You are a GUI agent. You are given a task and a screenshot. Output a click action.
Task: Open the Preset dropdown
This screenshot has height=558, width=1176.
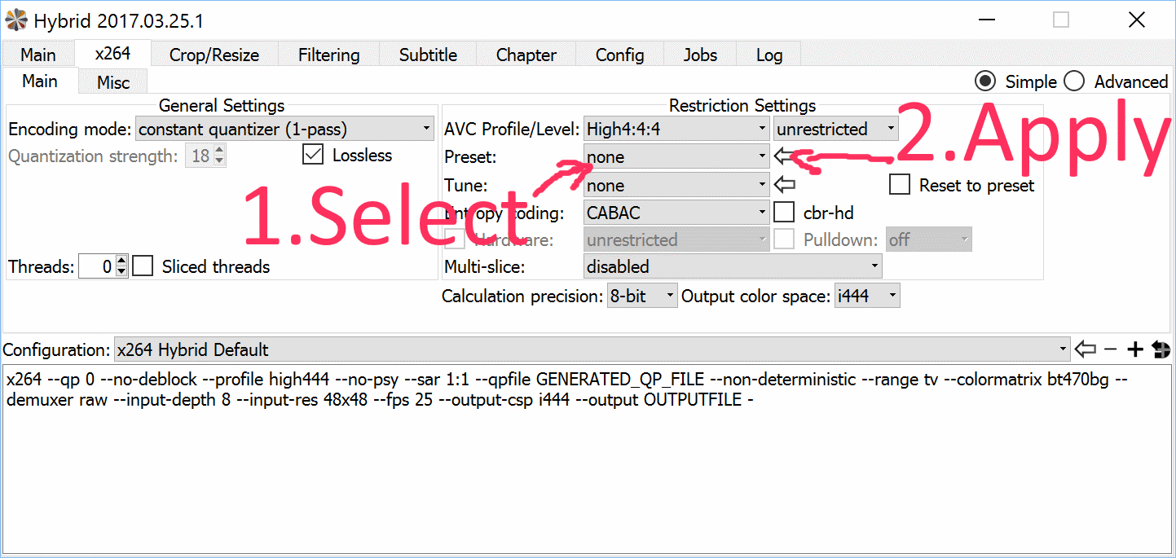coord(676,156)
